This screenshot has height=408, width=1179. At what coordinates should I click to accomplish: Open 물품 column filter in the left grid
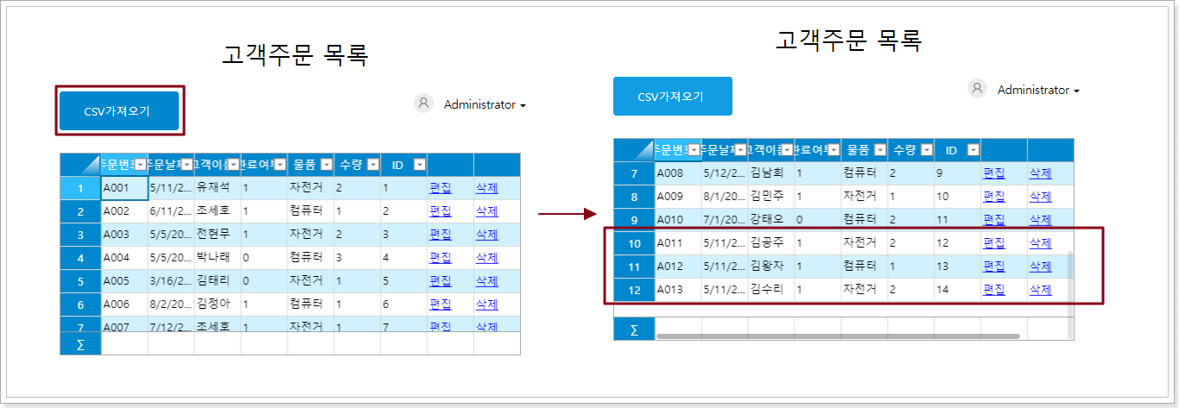pyautogui.click(x=326, y=165)
